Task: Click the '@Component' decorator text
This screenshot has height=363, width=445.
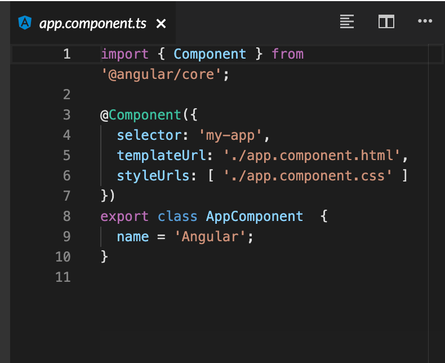Action: 141,115
